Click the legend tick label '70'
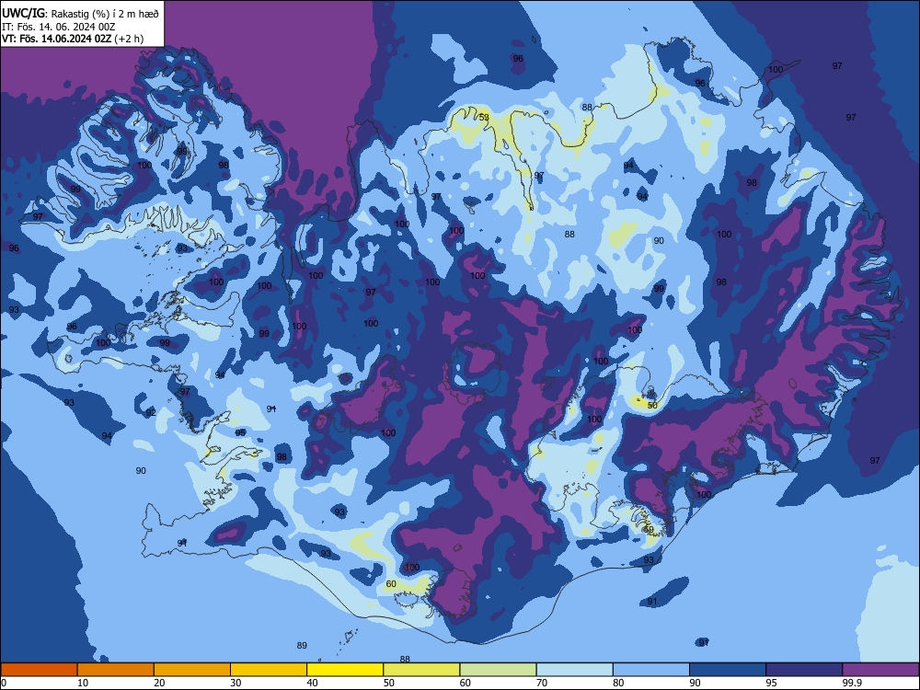The width and height of the screenshot is (920, 690). [542, 683]
